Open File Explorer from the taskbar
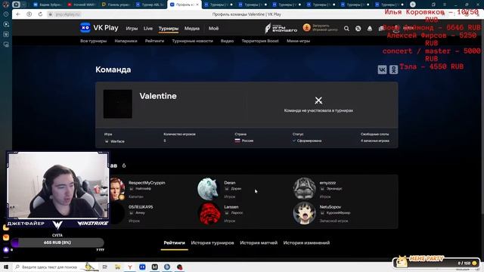The image size is (484, 272). click(x=118, y=267)
